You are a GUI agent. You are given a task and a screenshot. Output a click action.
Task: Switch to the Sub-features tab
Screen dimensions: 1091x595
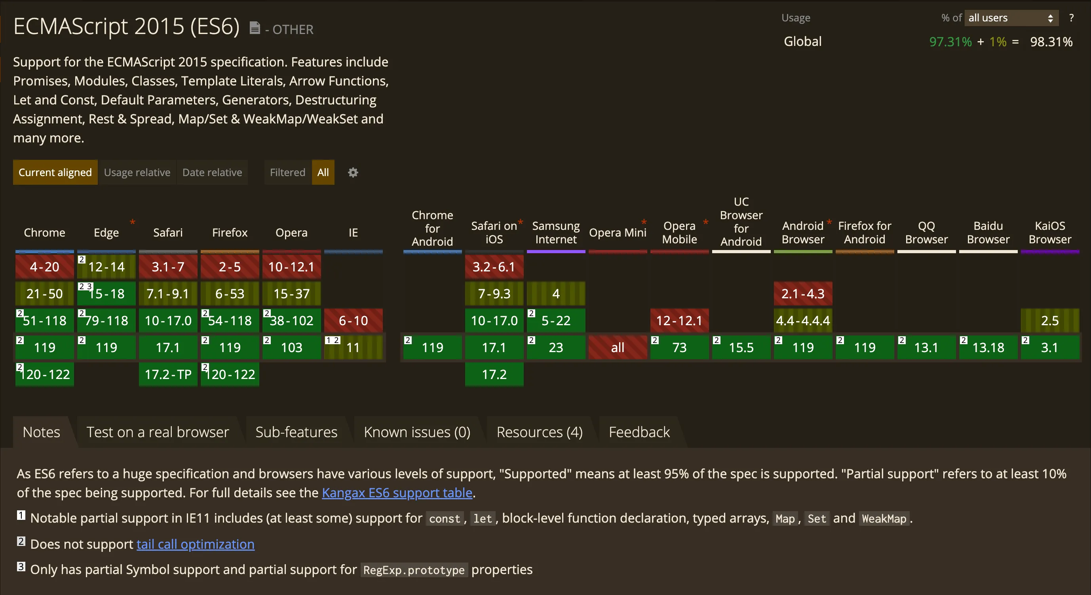point(297,432)
